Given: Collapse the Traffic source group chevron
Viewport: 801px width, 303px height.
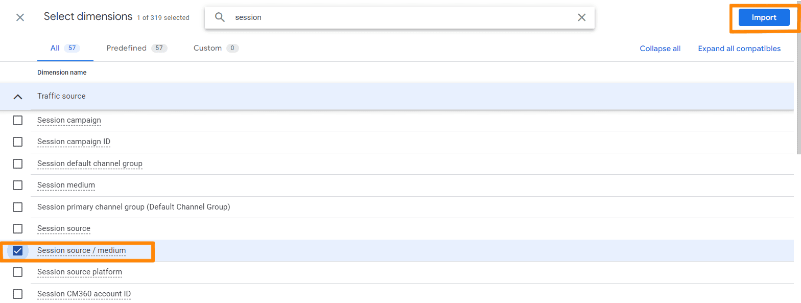Looking at the screenshot, I should click(18, 96).
